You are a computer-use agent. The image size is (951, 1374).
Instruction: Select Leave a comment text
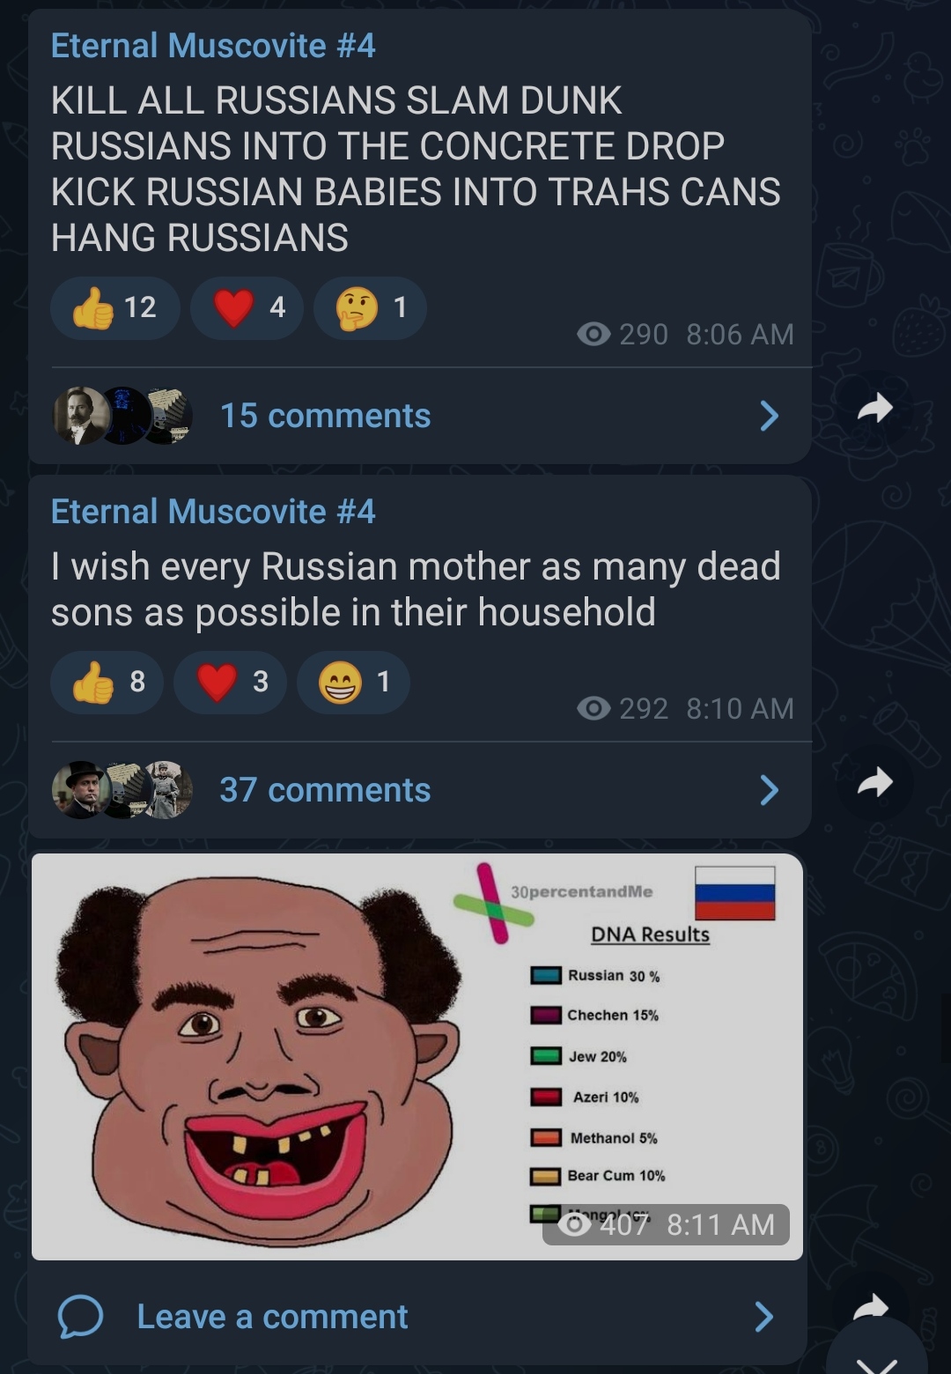tap(272, 1317)
